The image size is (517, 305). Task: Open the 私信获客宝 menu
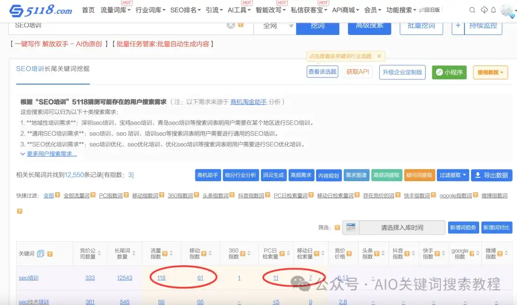click(x=309, y=10)
